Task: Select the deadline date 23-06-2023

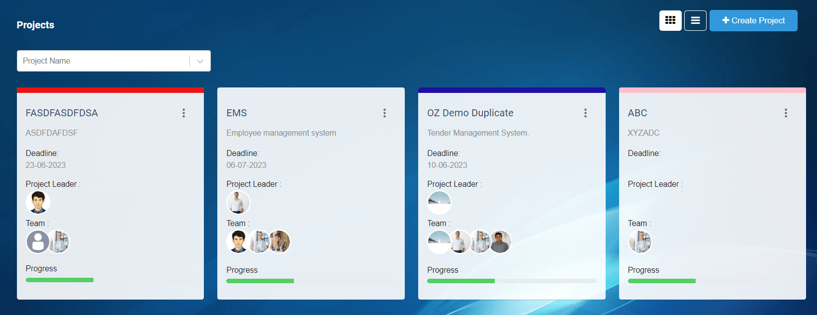Action: (x=46, y=165)
